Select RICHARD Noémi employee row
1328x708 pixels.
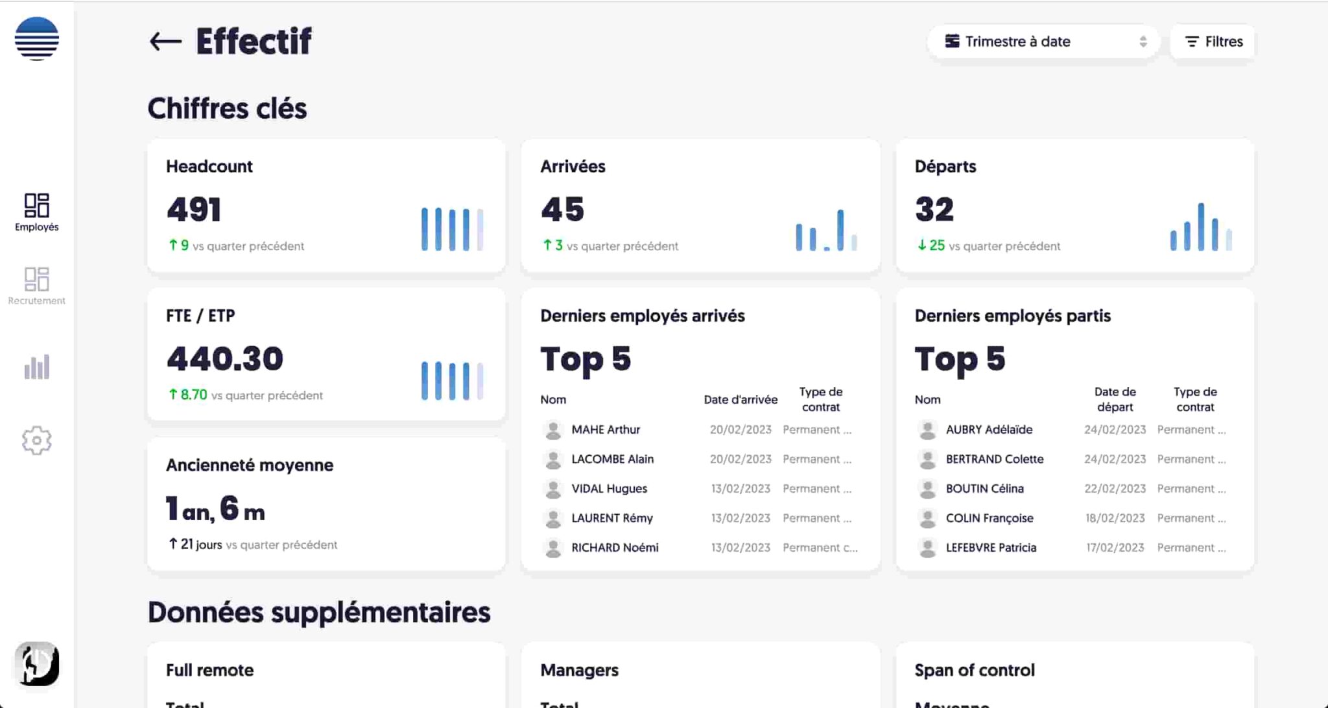pyautogui.click(x=615, y=548)
